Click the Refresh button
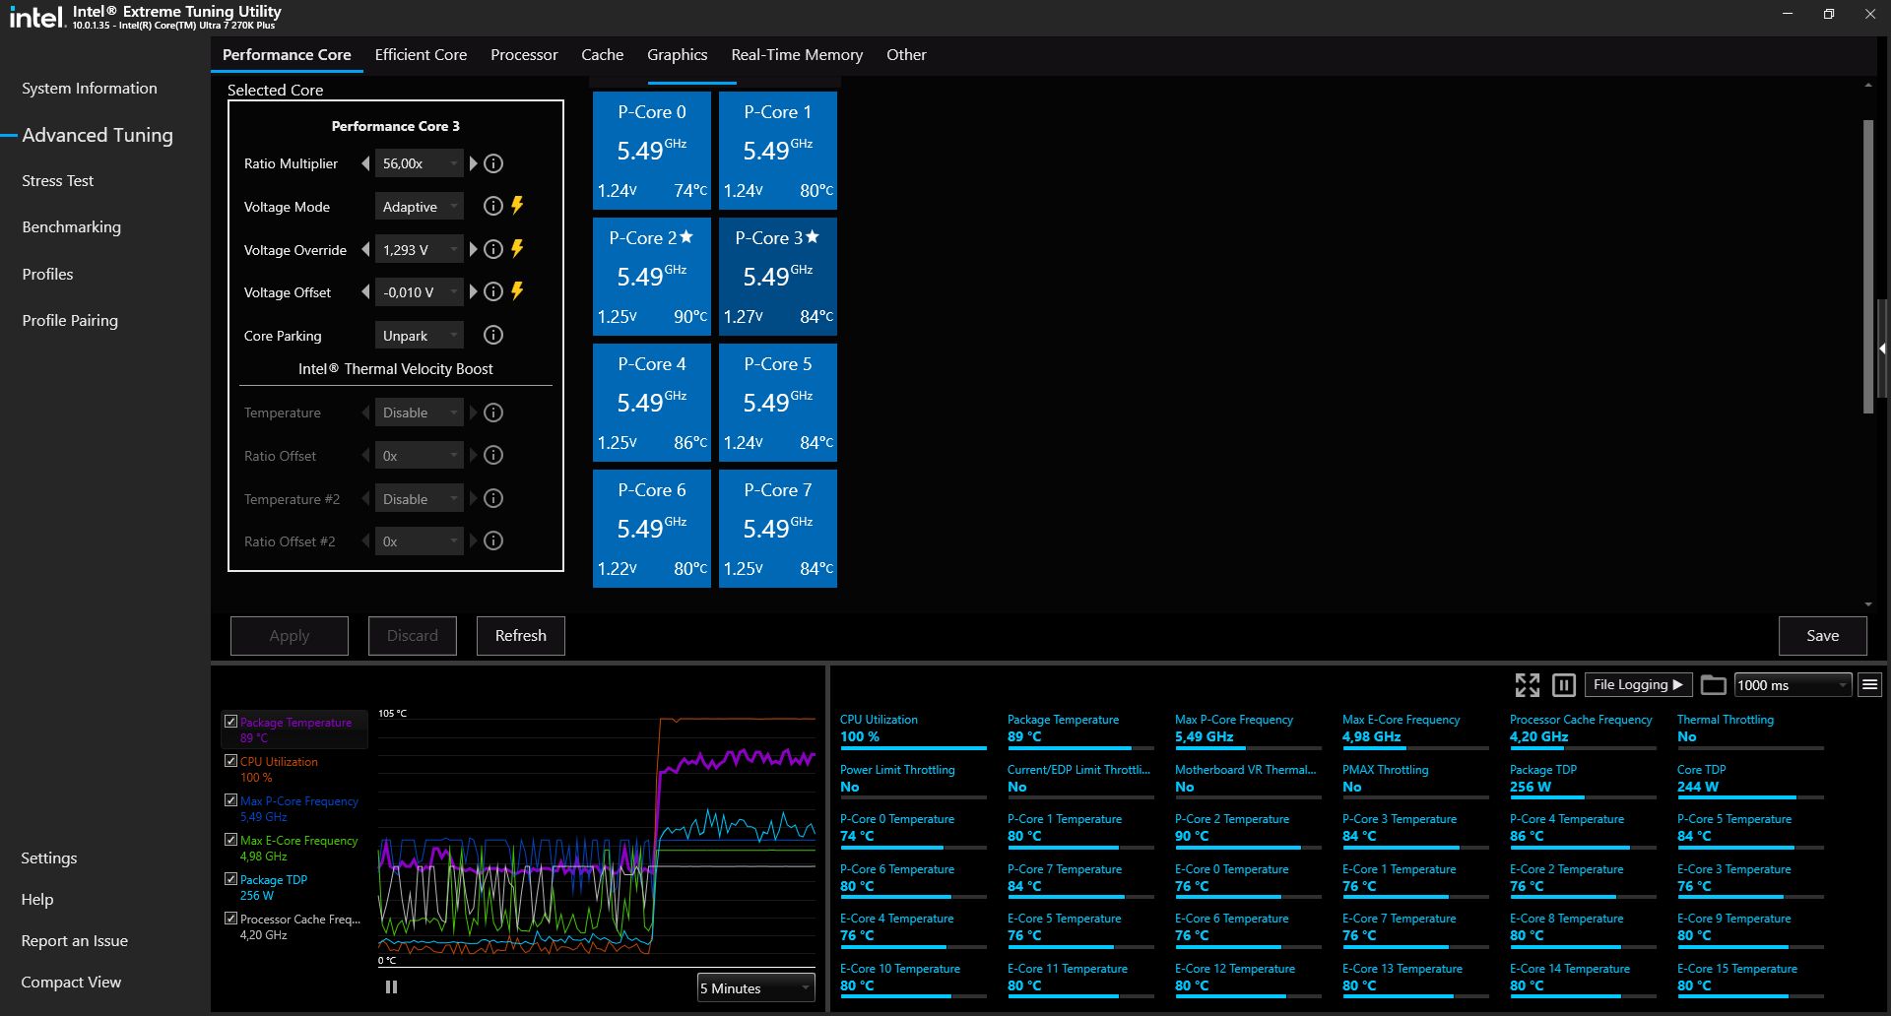The image size is (1891, 1016). tap(520, 636)
